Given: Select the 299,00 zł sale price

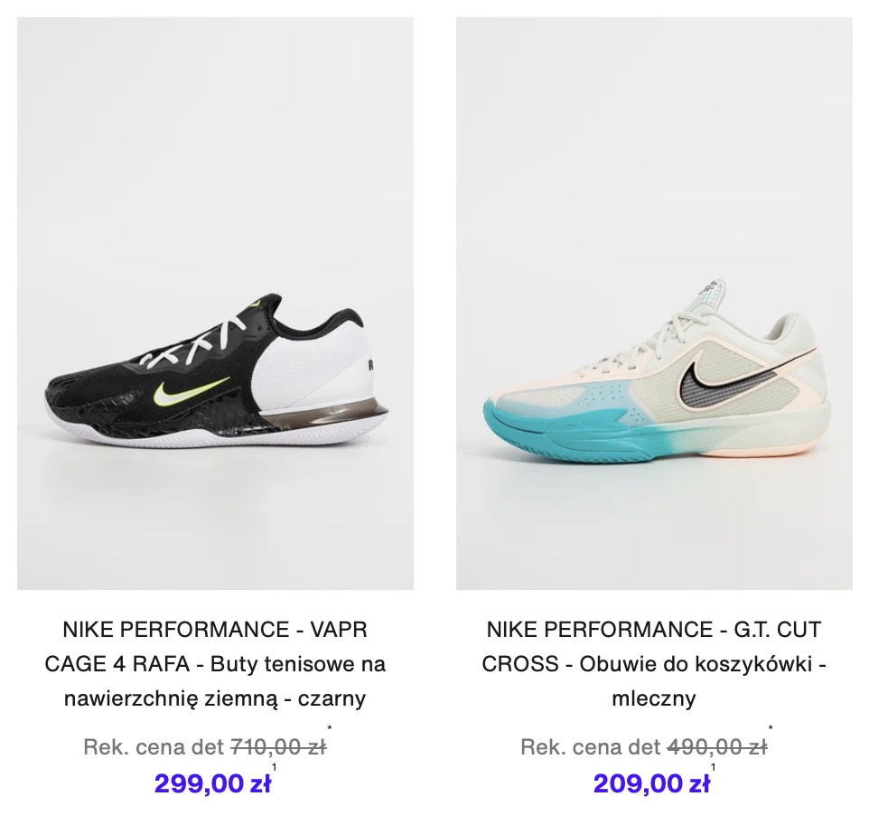Looking at the screenshot, I should click(212, 783).
